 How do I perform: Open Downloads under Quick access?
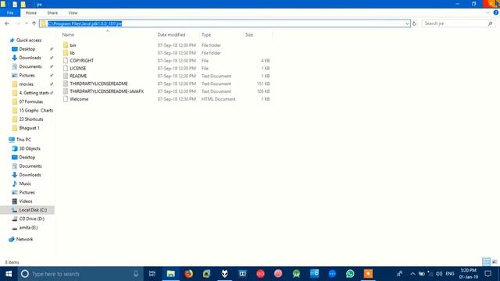click(x=30, y=58)
